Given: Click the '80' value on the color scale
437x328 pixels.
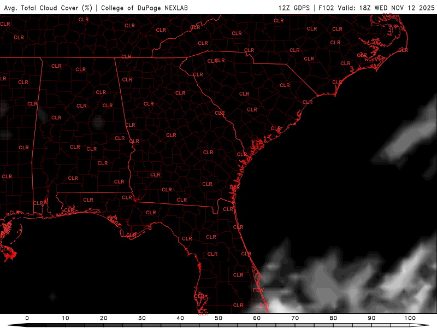Looking at the screenshot, I should (x=333, y=318).
